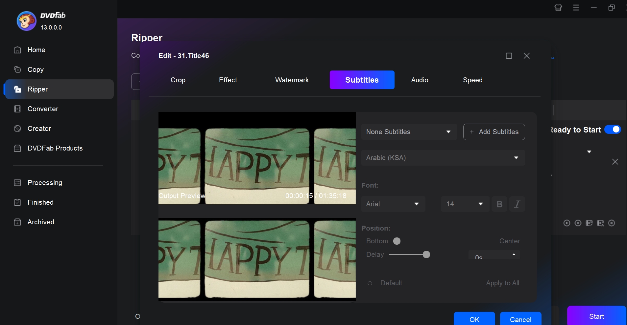The width and height of the screenshot is (627, 325).
Task: Apply italic formatting to subtitles
Action: pos(517,204)
